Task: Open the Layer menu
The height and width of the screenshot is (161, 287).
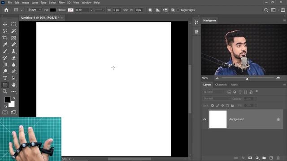Action: [35, 3]
